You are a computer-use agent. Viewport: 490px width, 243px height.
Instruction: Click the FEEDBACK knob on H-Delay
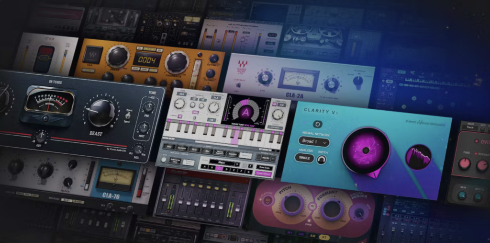[177, 63]
